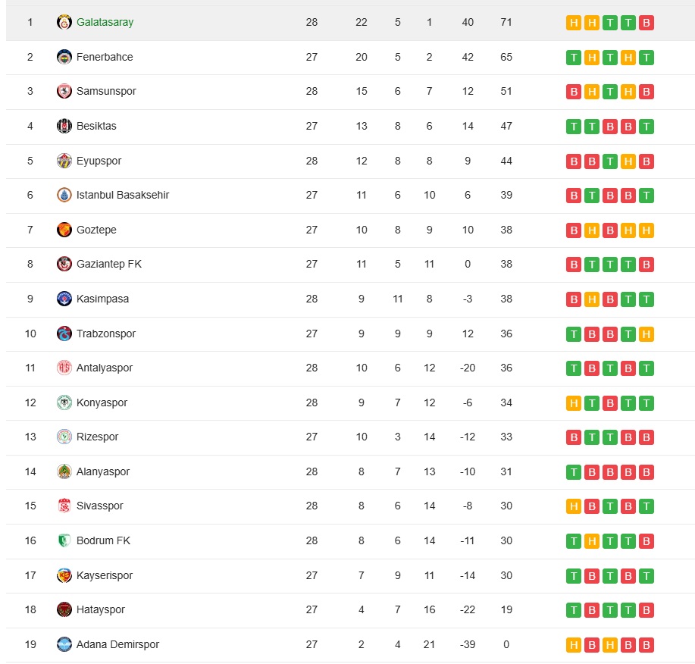Select the Rizespor team name
The image size is (695, 664).
pos(97,437)
